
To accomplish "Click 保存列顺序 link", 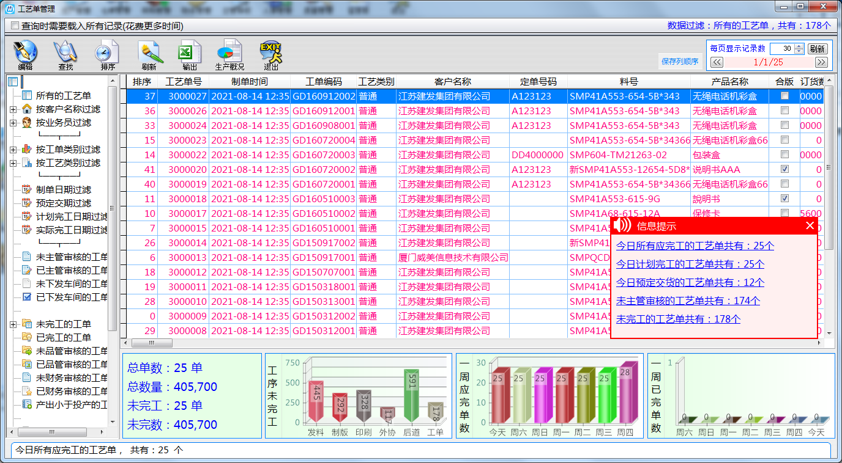I will pyautogui.click(x=680, y=61).
